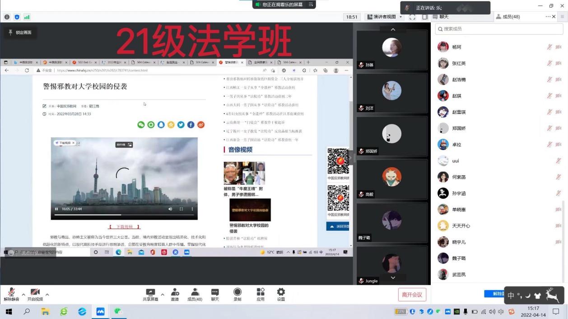568x319 pixels.
Task: Pause the shared video player
Action: (x=56, y=209)
